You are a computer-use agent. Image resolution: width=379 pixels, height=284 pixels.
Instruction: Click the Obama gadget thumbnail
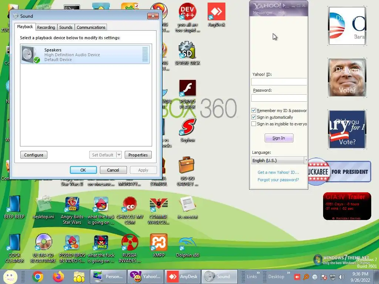click(x=347, y=26)
